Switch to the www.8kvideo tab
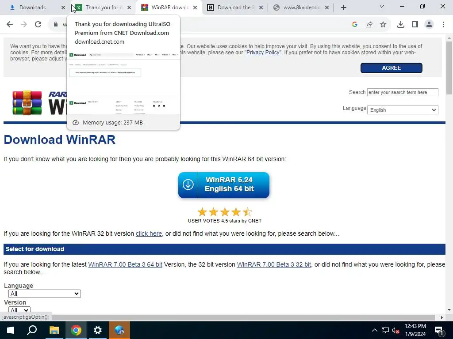This screenshot has width=453, height=339. (x=300, y=8)
